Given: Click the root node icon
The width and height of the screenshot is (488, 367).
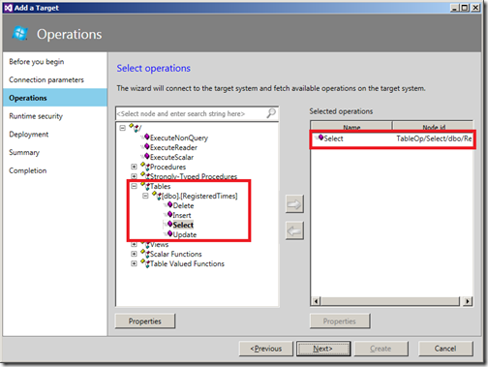Looking at the screenshot, I should (135, 128).
